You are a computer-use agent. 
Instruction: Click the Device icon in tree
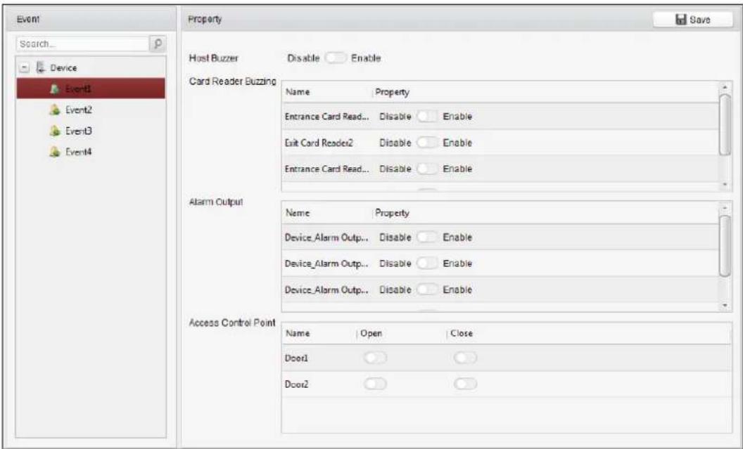[42, 67]
